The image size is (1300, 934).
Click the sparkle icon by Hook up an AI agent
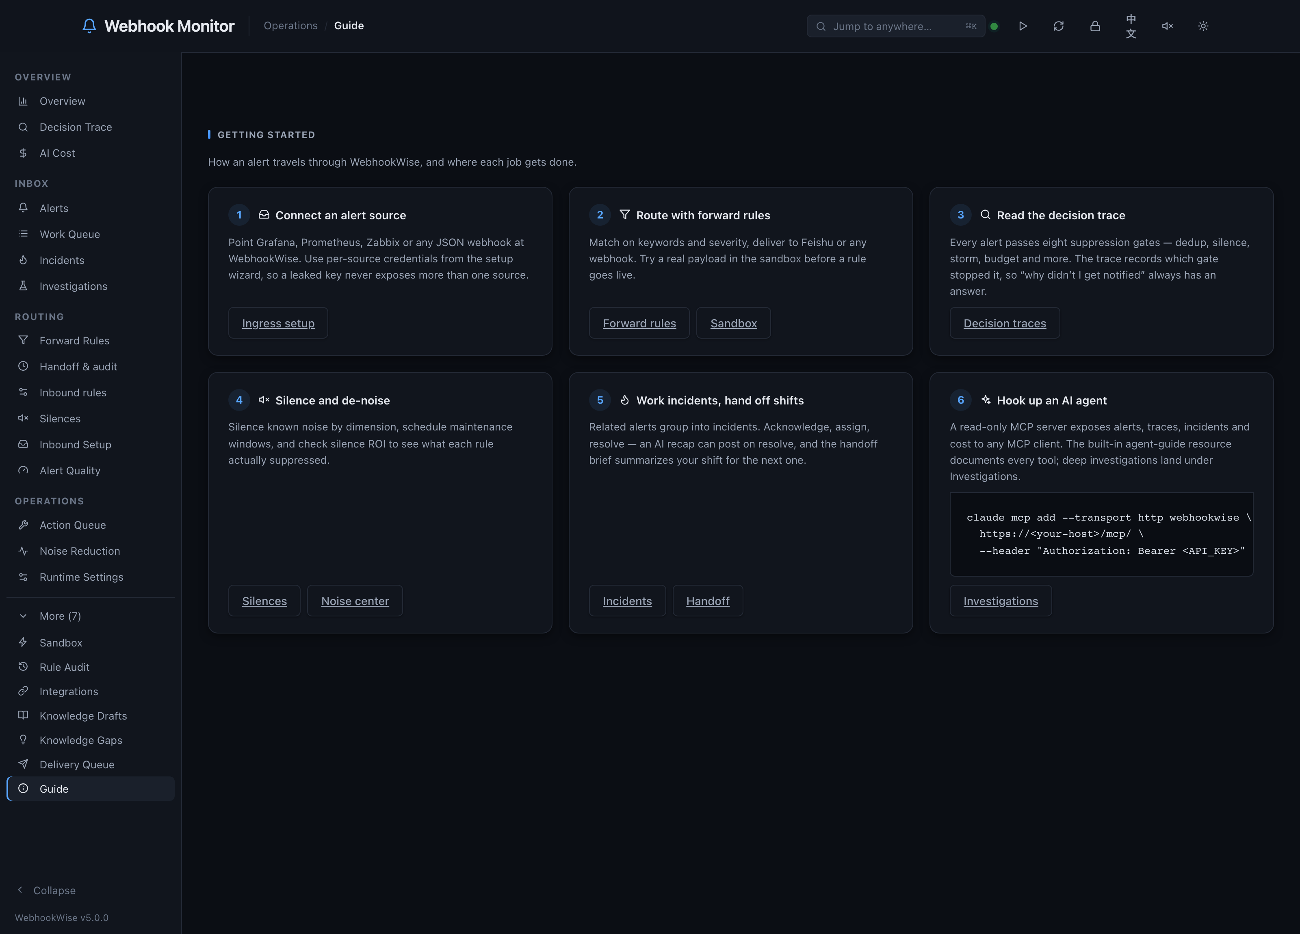point(985,400)
